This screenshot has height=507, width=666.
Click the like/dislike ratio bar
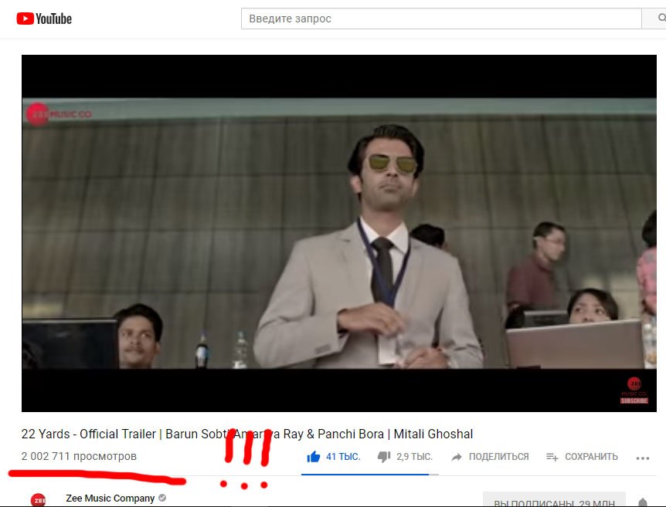(370, 475)
